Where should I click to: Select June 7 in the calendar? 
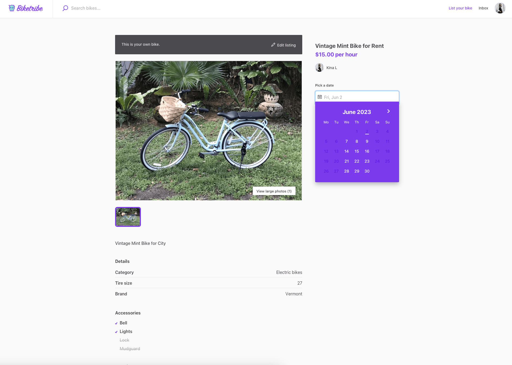[x=347, y=141]
